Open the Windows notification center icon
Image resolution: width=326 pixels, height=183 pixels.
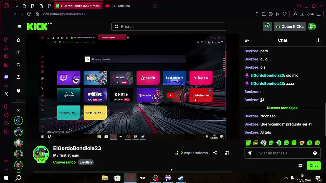point(318,178)
